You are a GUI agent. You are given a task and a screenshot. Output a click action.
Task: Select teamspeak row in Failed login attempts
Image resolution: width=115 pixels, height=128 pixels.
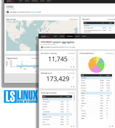tap(57, 102)
